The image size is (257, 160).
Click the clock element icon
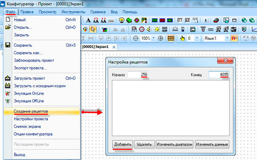pyautogui.click(x=142, y=30)
